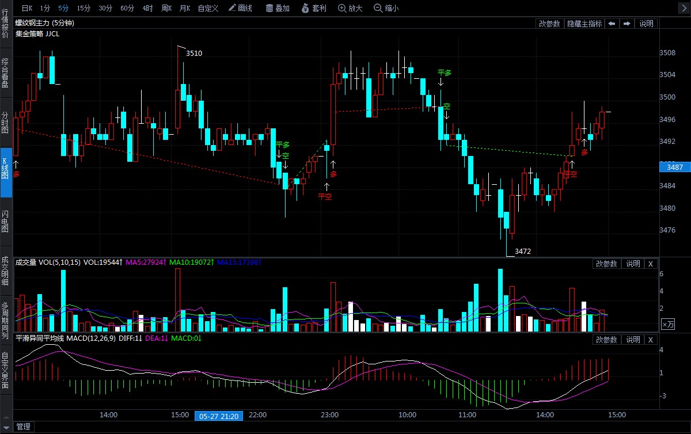Open 成交明细 sidebar tab

click(5, 271)
